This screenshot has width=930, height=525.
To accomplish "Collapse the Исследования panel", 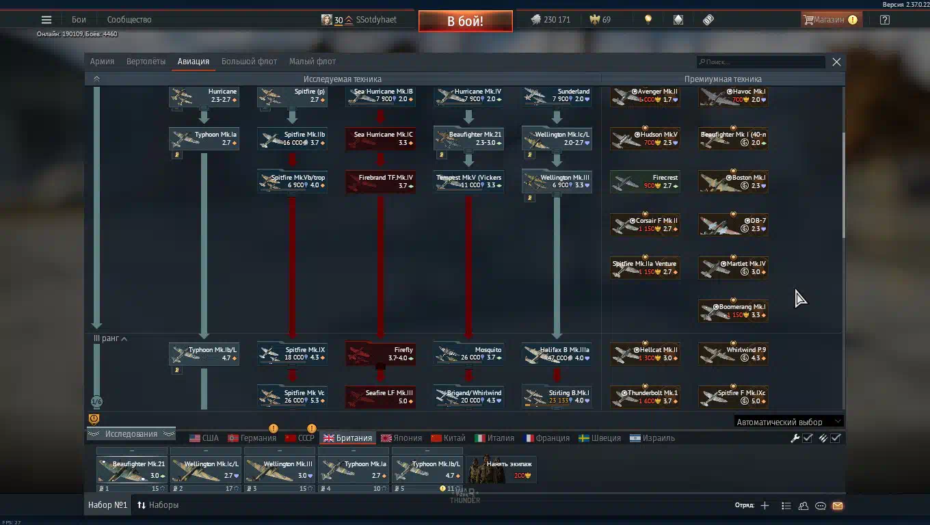I will (131, 434).
